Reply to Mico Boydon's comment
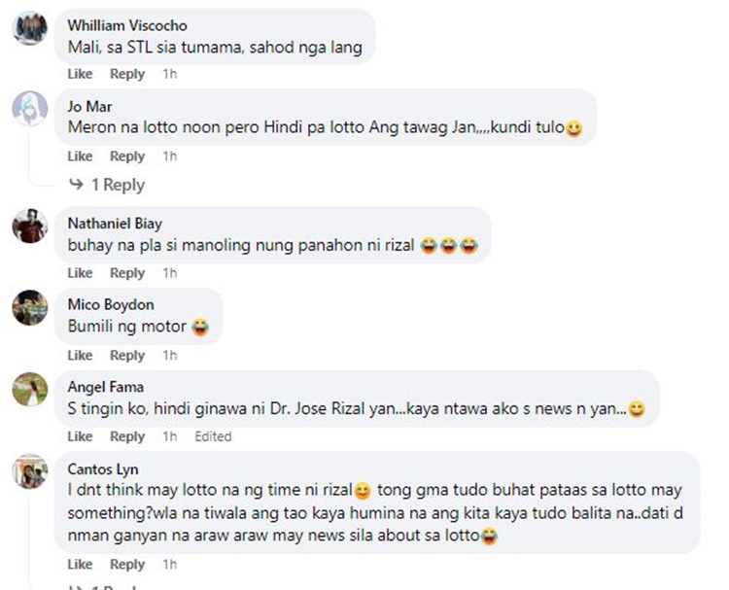The height and width of the screenshot is (590, 729). (127, 355)
